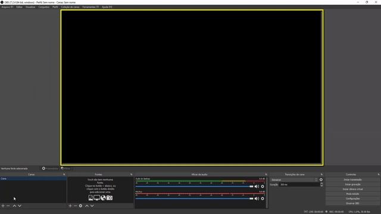The image size is (381, 214).
Task: Click Iniciar gravação button
Action: [x=352, y=184]
